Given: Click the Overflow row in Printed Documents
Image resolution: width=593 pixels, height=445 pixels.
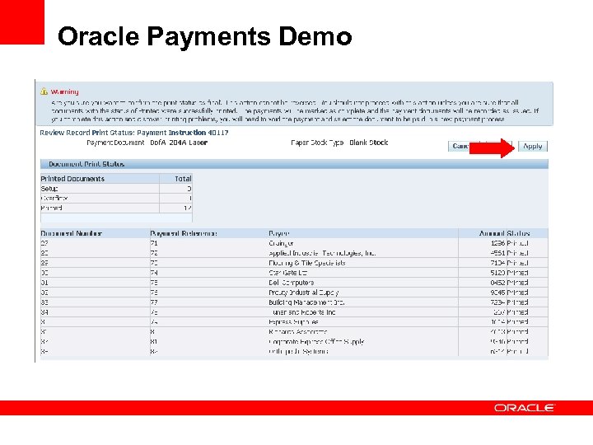Looking at the screenshot, I should tap(116, 199).
